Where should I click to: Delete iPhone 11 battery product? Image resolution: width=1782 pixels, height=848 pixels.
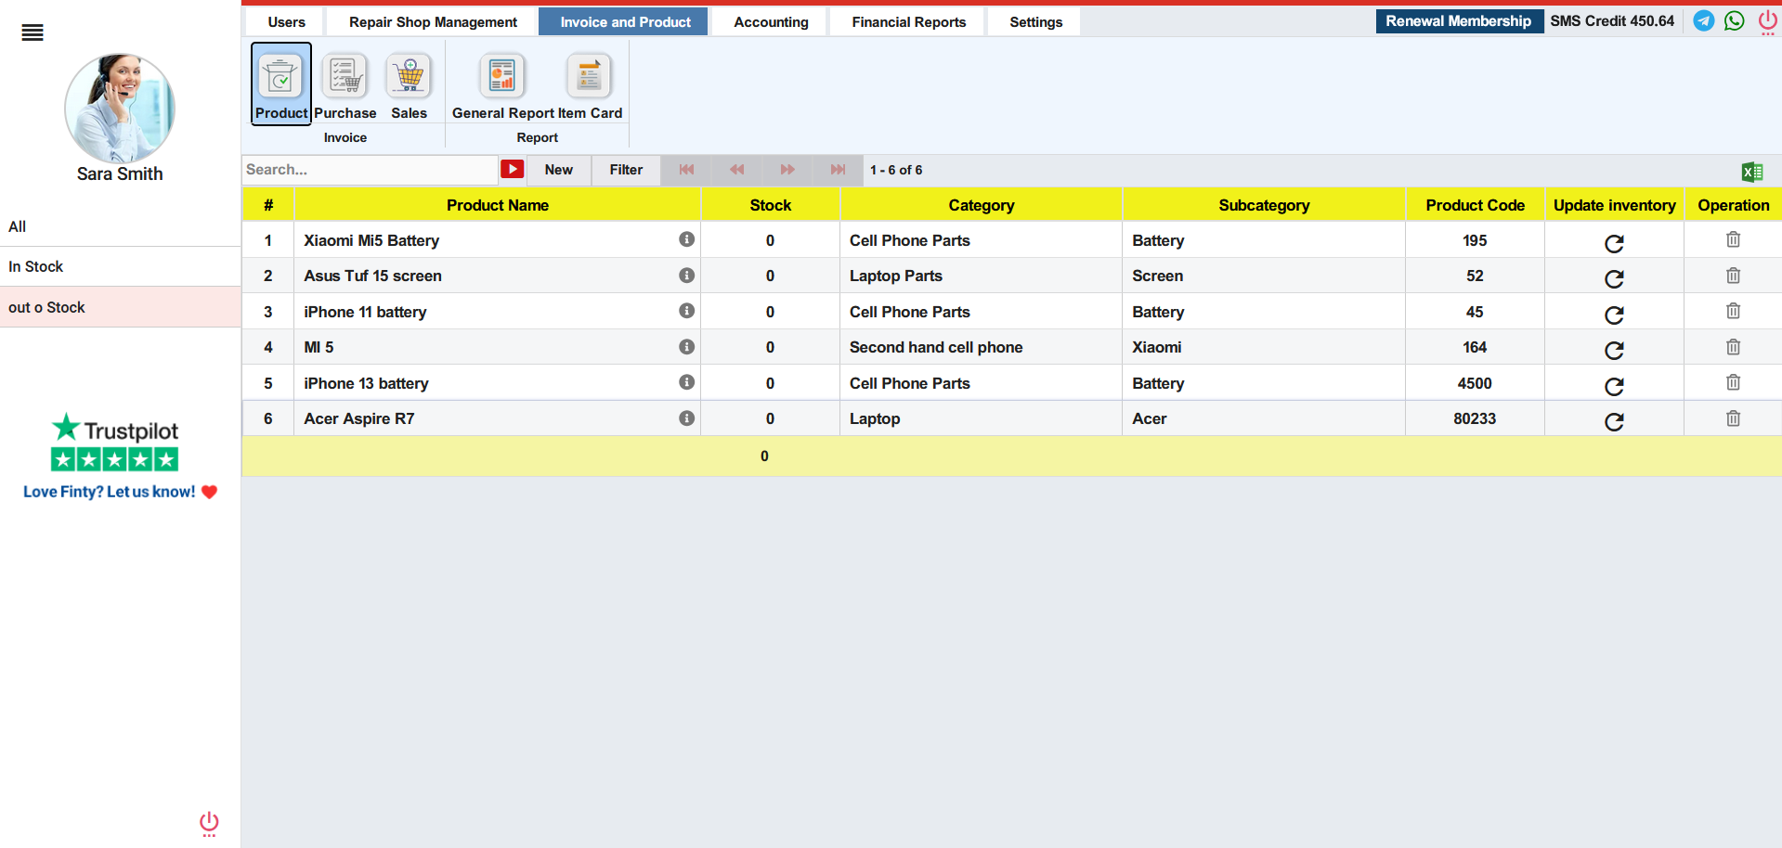[1733, 311]
